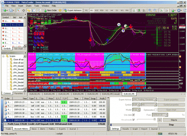Open the New Chart toolbar icon
Viewport: 187px width, 136px height.
(5, 11)
